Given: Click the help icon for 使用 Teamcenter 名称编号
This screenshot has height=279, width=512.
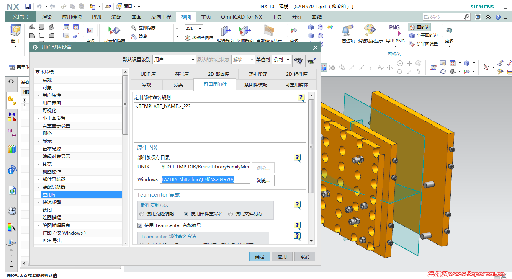Looking at the screenshot, I should 297,225.
